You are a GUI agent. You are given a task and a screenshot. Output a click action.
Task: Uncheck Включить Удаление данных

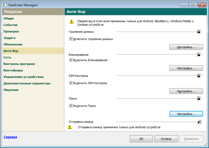[x=71, y=39]
